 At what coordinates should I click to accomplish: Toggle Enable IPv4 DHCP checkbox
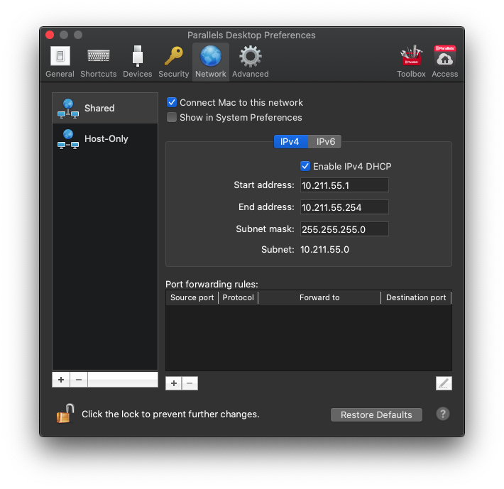(305, 166)
